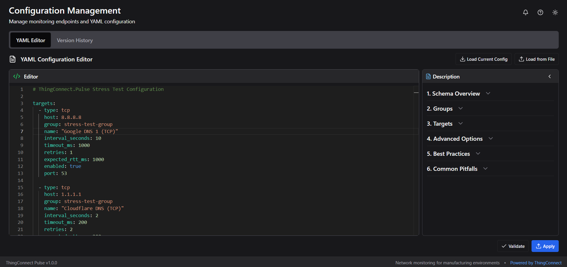Validate the YAML configuration
Screen dimensions: 567x267
[513, 246]
